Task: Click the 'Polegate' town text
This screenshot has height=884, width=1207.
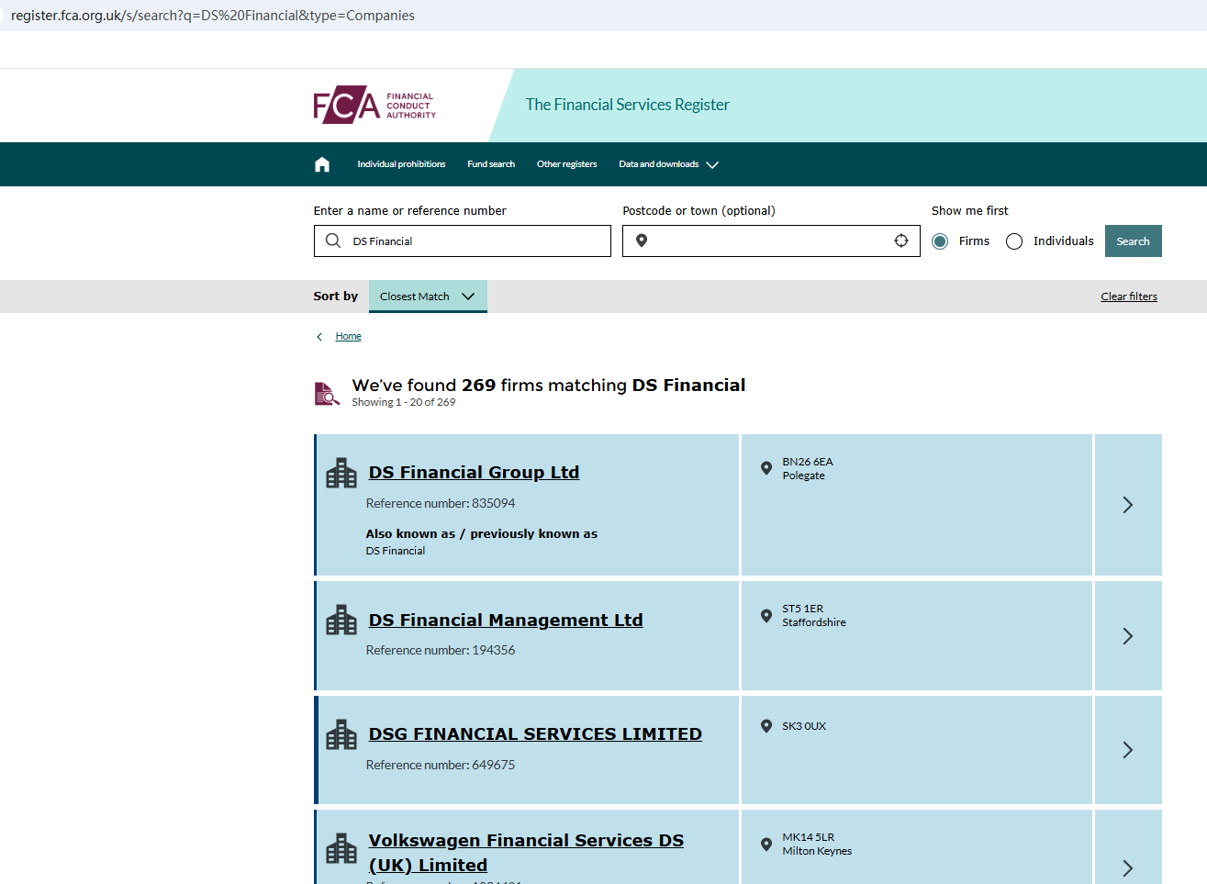Action: click(x=804, y=476)
